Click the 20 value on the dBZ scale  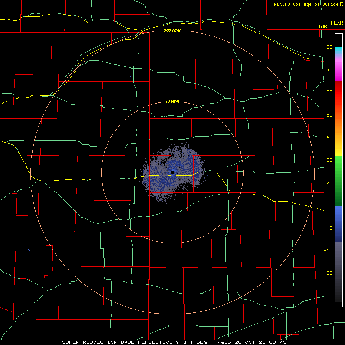tap(329, 182)
